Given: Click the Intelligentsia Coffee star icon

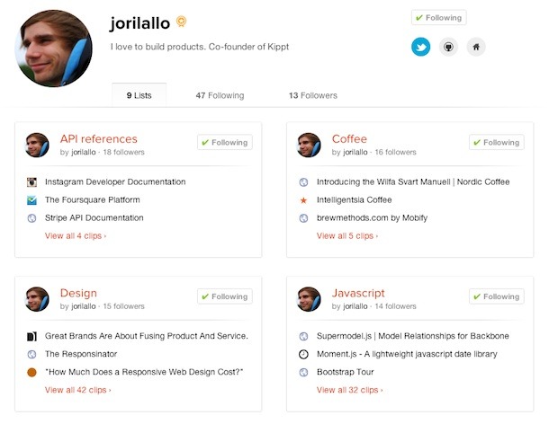Looking at the screenshot, I should [x=303, y=199].
